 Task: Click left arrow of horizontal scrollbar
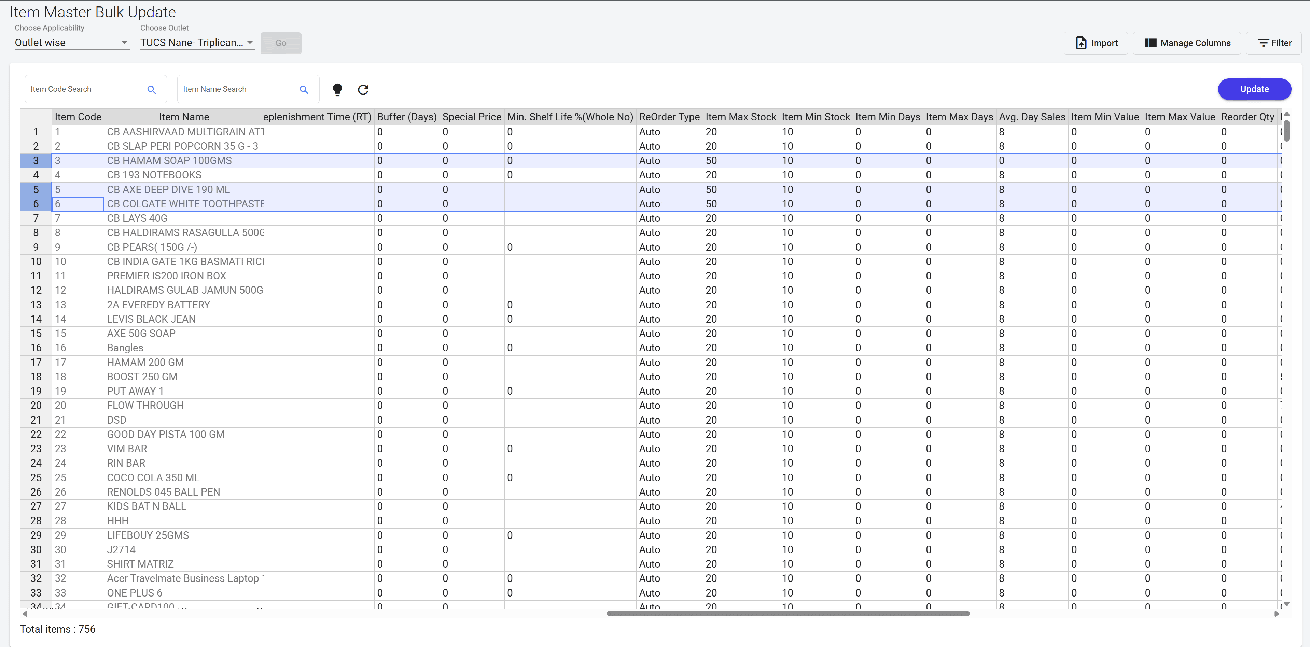(x=24, y=614)
